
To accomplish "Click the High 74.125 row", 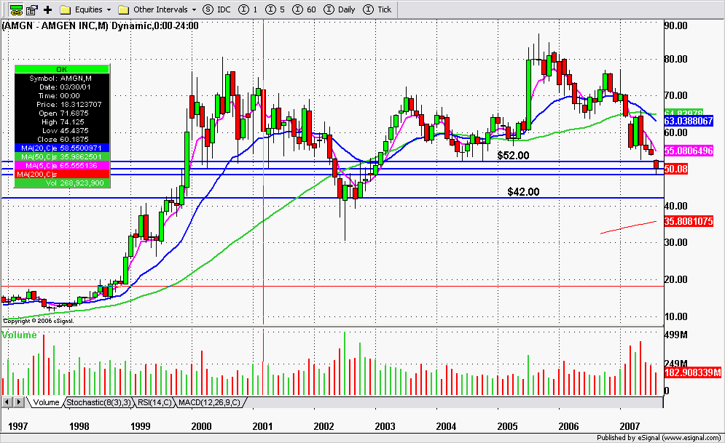I will pos(62,121).
